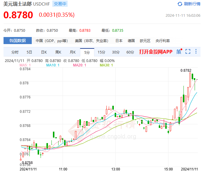The width and height of the screenshot is (202, 171).
Task: Open the fullscreen chart icon
Action: (x=188, y=51)
